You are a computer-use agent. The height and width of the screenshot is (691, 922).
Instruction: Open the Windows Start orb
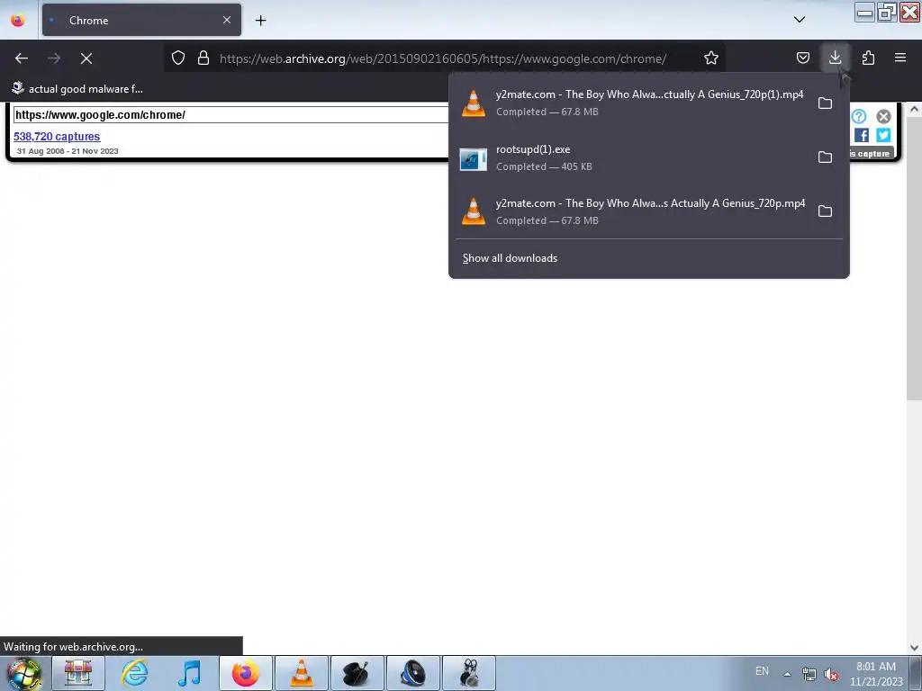[x=24, y=673]
